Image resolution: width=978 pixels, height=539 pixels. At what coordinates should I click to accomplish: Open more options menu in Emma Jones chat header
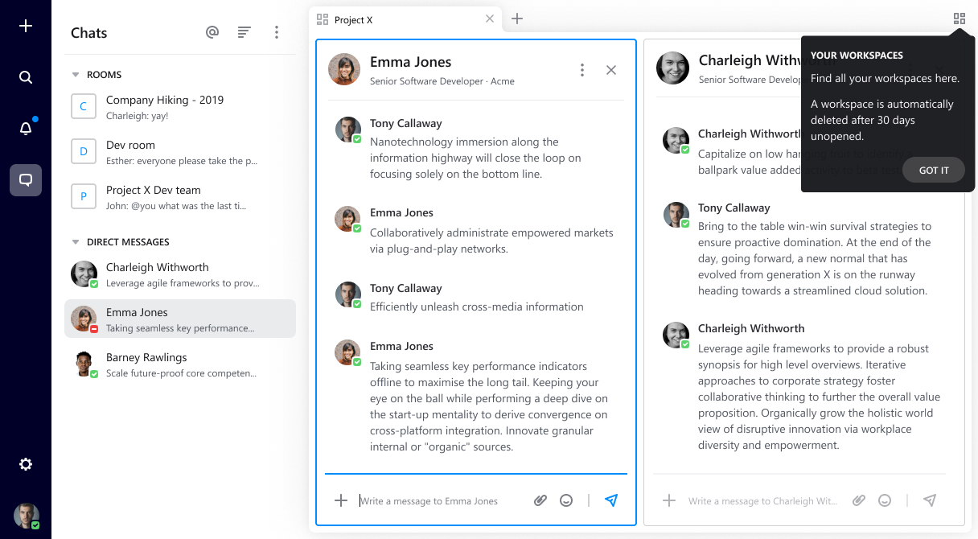click(x=582, y=70)
